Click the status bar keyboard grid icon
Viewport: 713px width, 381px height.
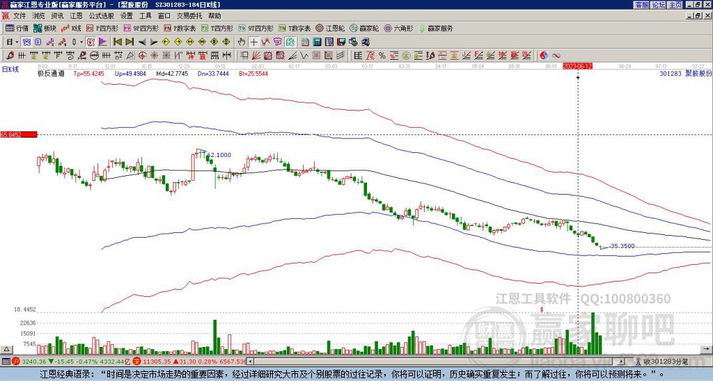click(6, 362)
